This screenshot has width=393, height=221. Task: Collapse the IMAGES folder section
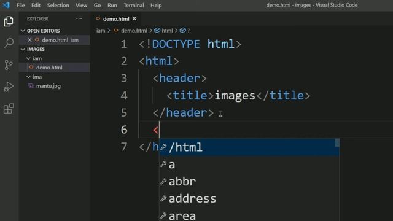coord(23,49)
